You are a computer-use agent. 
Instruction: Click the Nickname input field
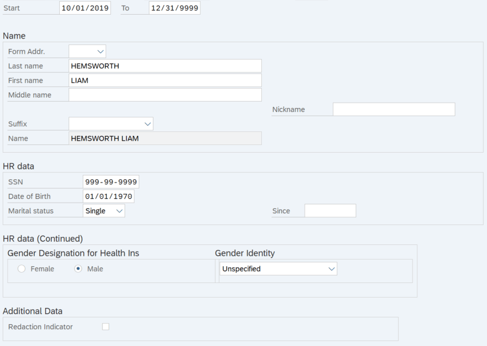[x=393, y=109]
